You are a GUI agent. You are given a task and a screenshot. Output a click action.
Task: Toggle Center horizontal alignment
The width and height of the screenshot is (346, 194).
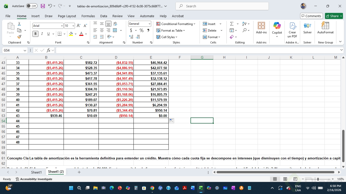(x=102, y=30)
